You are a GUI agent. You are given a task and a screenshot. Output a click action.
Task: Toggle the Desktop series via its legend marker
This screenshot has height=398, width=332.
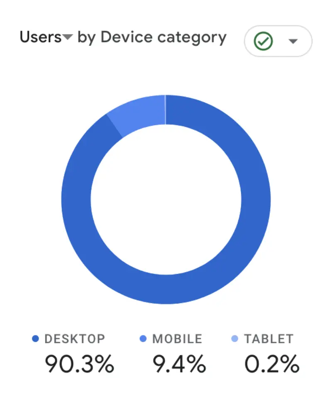coord(36,339)
